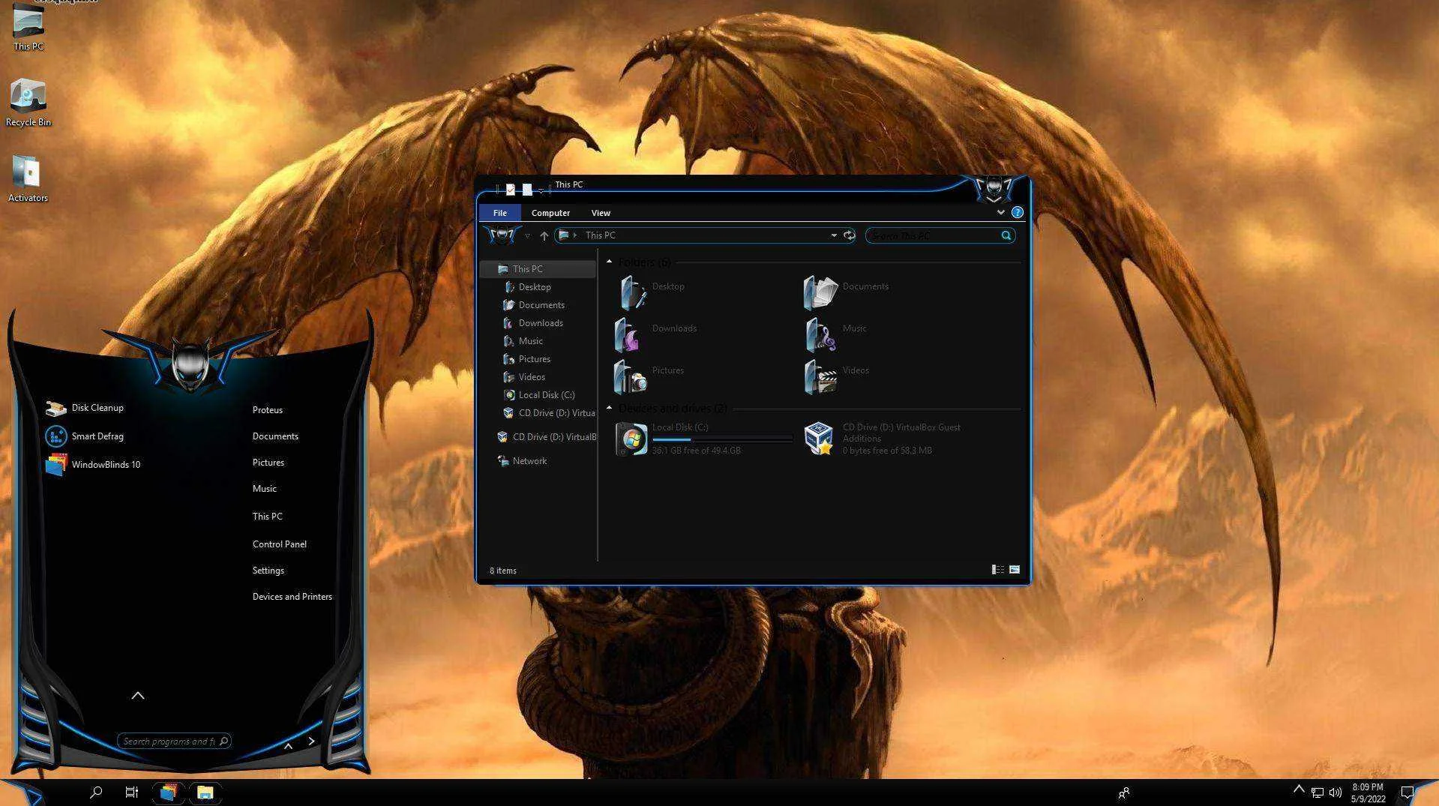1439x806 pixels.
Task: Launch Disk Cleanup from the start menu
Action: pyautogui.click(x=84, y=408)
